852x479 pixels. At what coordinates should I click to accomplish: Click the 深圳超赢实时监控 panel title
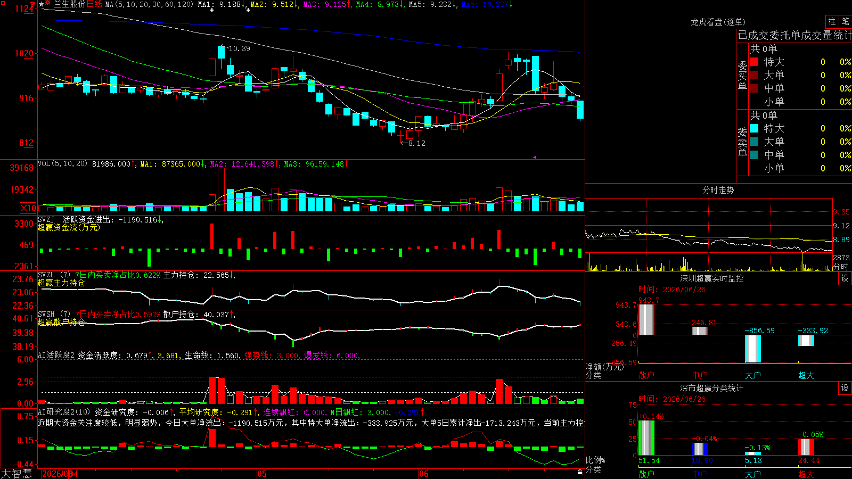click(712, 278)
